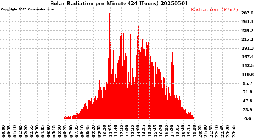Click the 'Copyright 2025 Curtronics.com' text
Image resolution: width=257 pixels, height=139 pixels.
pos(27,10)
